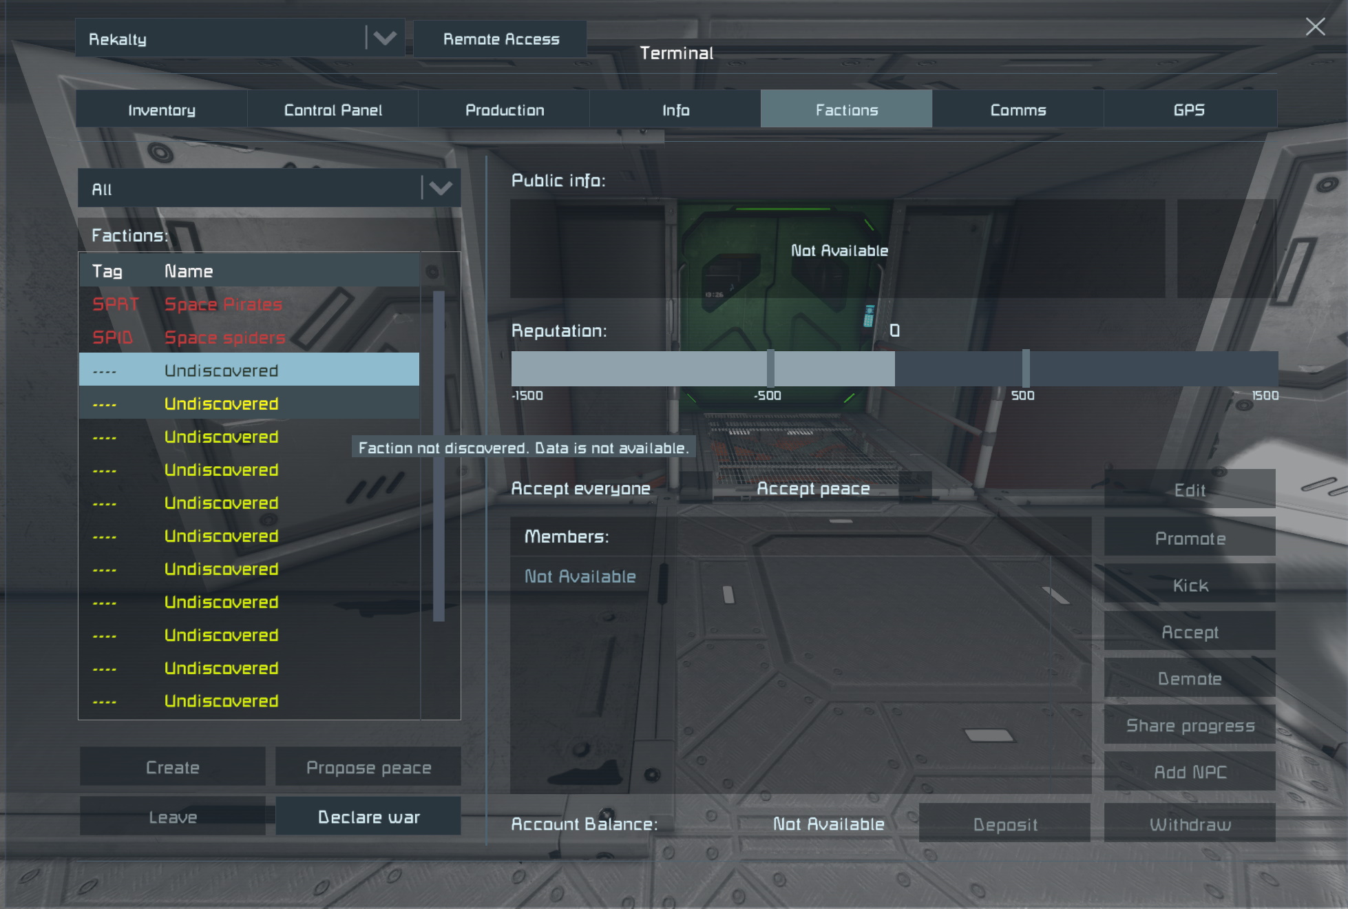Click the Create faction button
Viewport: 1348px width, 909px height.
pos(172,767)
